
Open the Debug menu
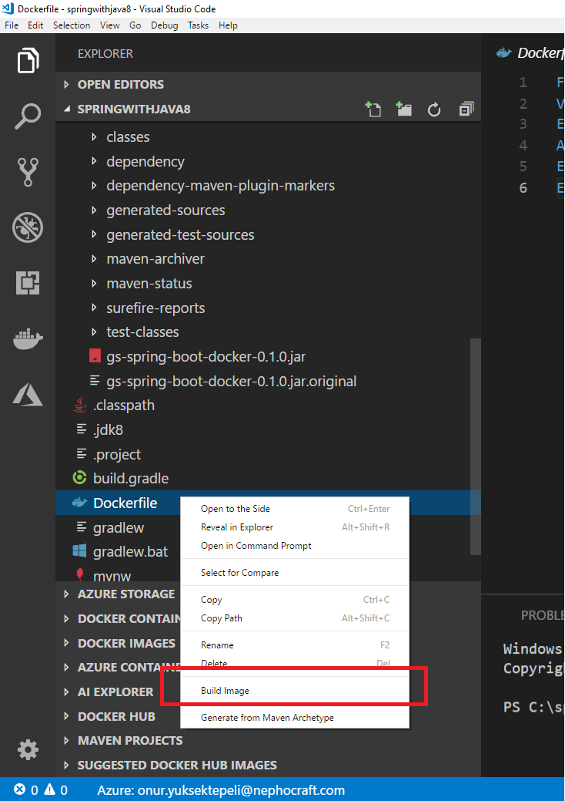tap(164, 25)
